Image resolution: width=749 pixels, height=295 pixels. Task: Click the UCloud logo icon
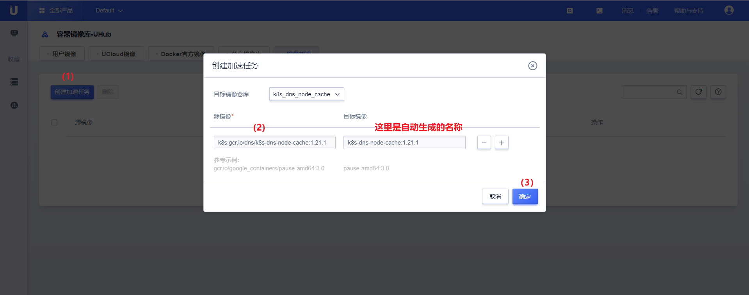click(13, 10)
